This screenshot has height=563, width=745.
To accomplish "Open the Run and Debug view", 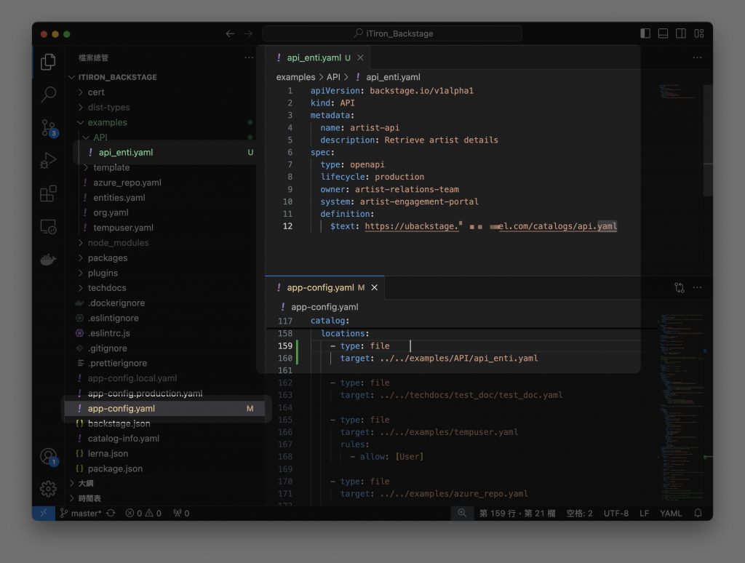I will tap(48, 161).
